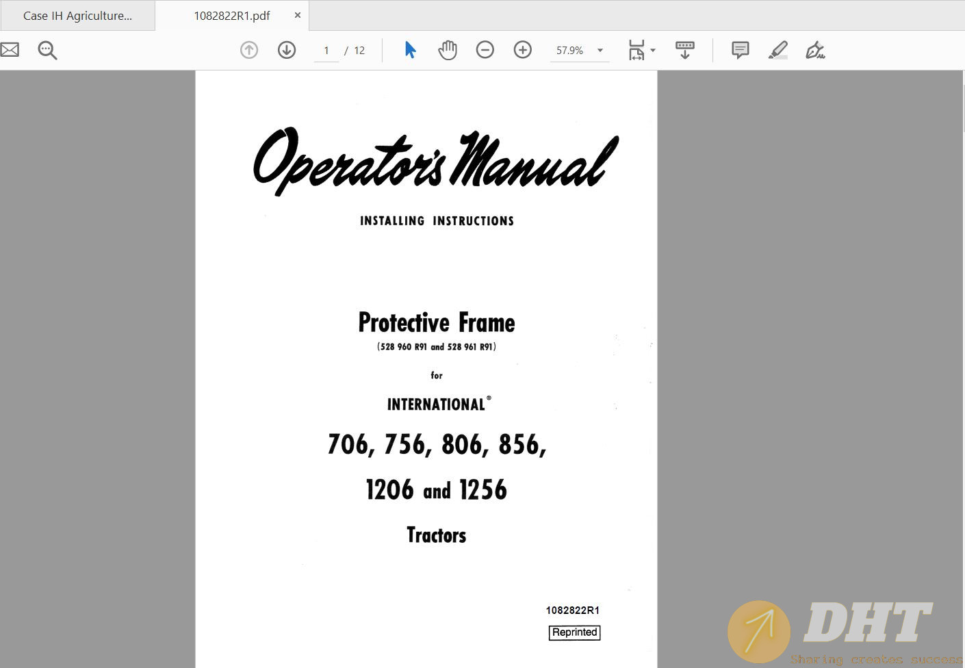
Task: Click the page number input field
Action: [326, 51]
